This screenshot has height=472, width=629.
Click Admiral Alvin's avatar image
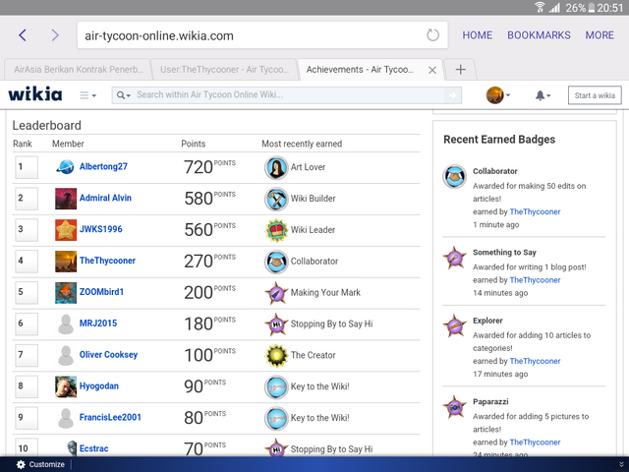click(66, 199)
